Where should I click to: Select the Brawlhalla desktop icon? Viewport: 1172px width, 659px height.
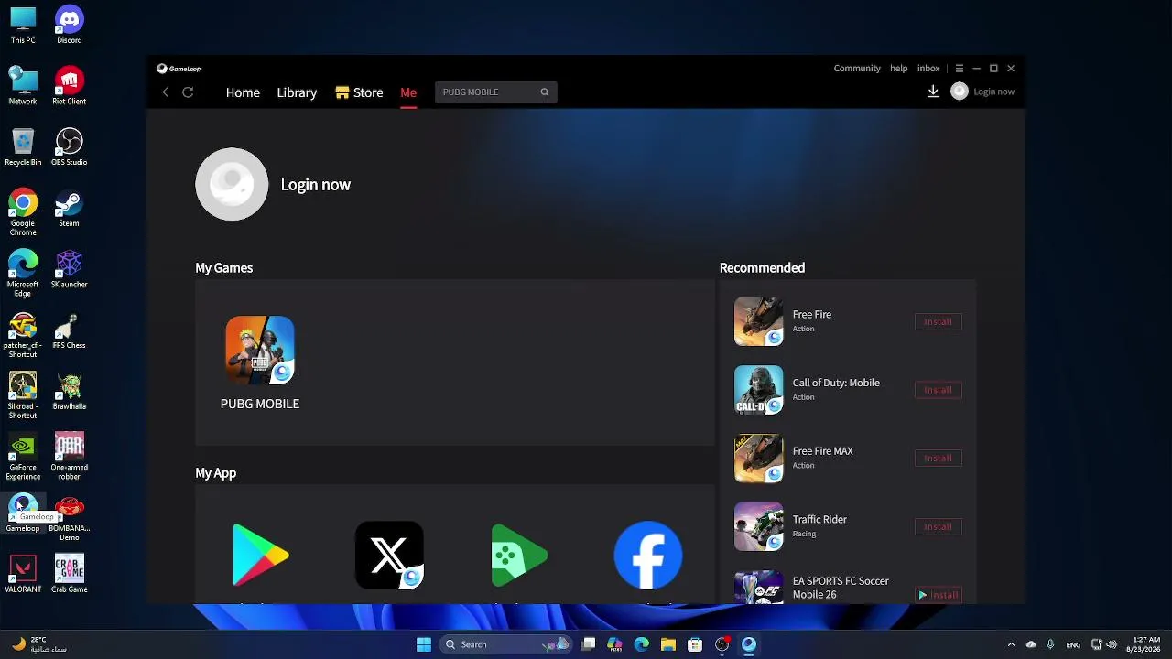[x=70, y=392]
